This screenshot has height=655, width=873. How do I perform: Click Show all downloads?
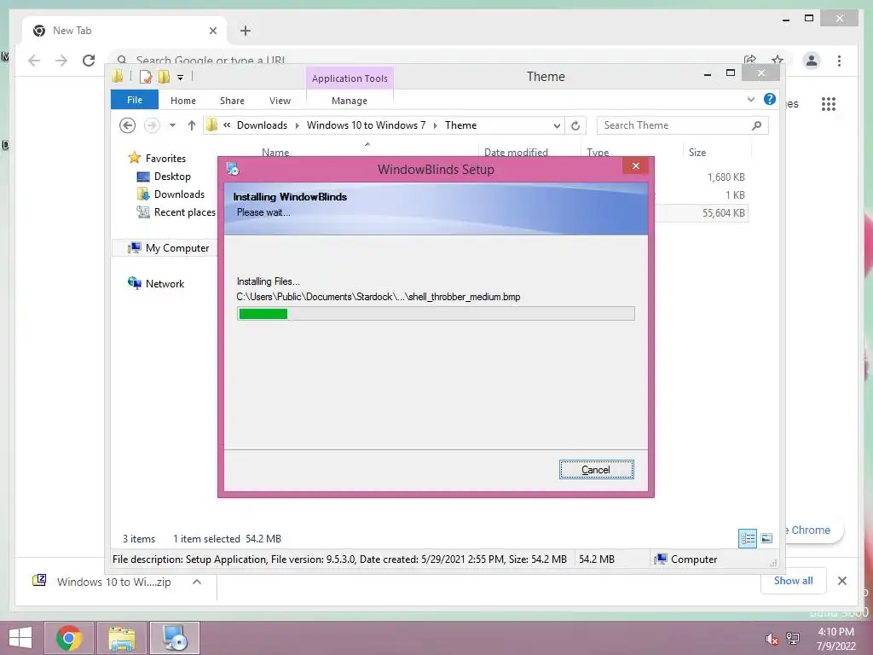(x=794, y=580)
